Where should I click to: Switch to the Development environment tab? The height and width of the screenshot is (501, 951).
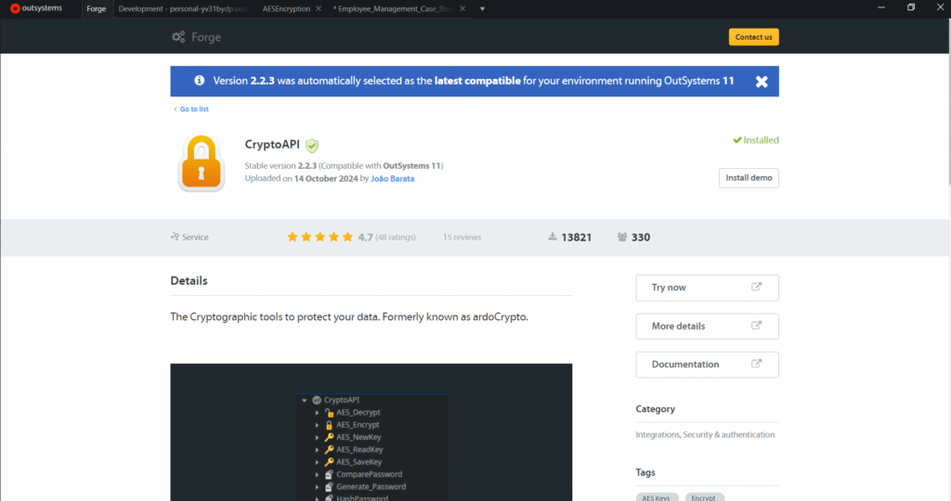183,8
